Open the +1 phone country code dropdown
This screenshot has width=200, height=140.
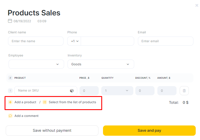[75, 41]
